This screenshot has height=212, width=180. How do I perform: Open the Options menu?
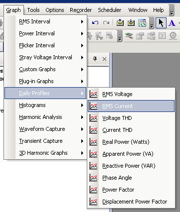(x=55, y=10)
